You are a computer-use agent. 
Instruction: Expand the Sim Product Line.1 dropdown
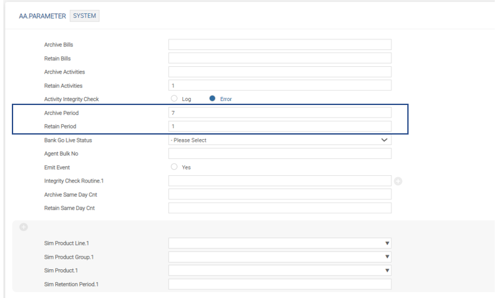[x=280, y=243]
